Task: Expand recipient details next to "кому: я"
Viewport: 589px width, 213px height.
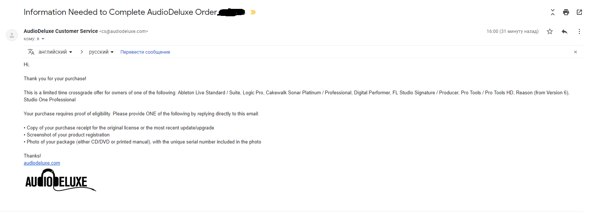Action: pos(43,39)
